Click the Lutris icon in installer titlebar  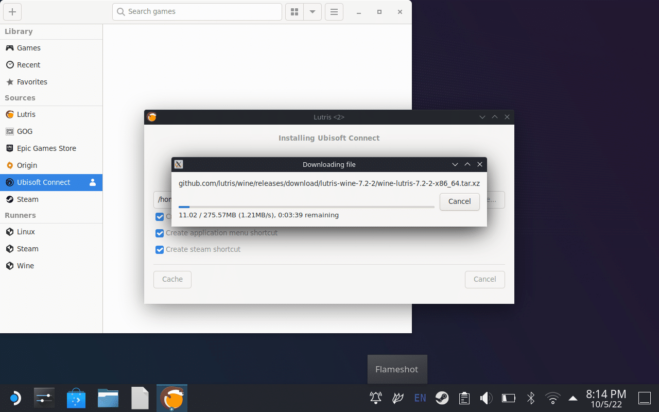152,117
